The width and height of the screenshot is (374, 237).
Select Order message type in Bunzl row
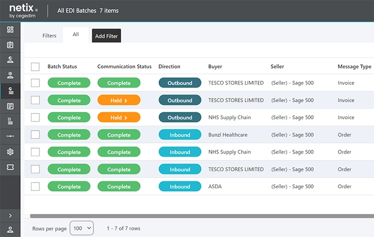[345, 135]
